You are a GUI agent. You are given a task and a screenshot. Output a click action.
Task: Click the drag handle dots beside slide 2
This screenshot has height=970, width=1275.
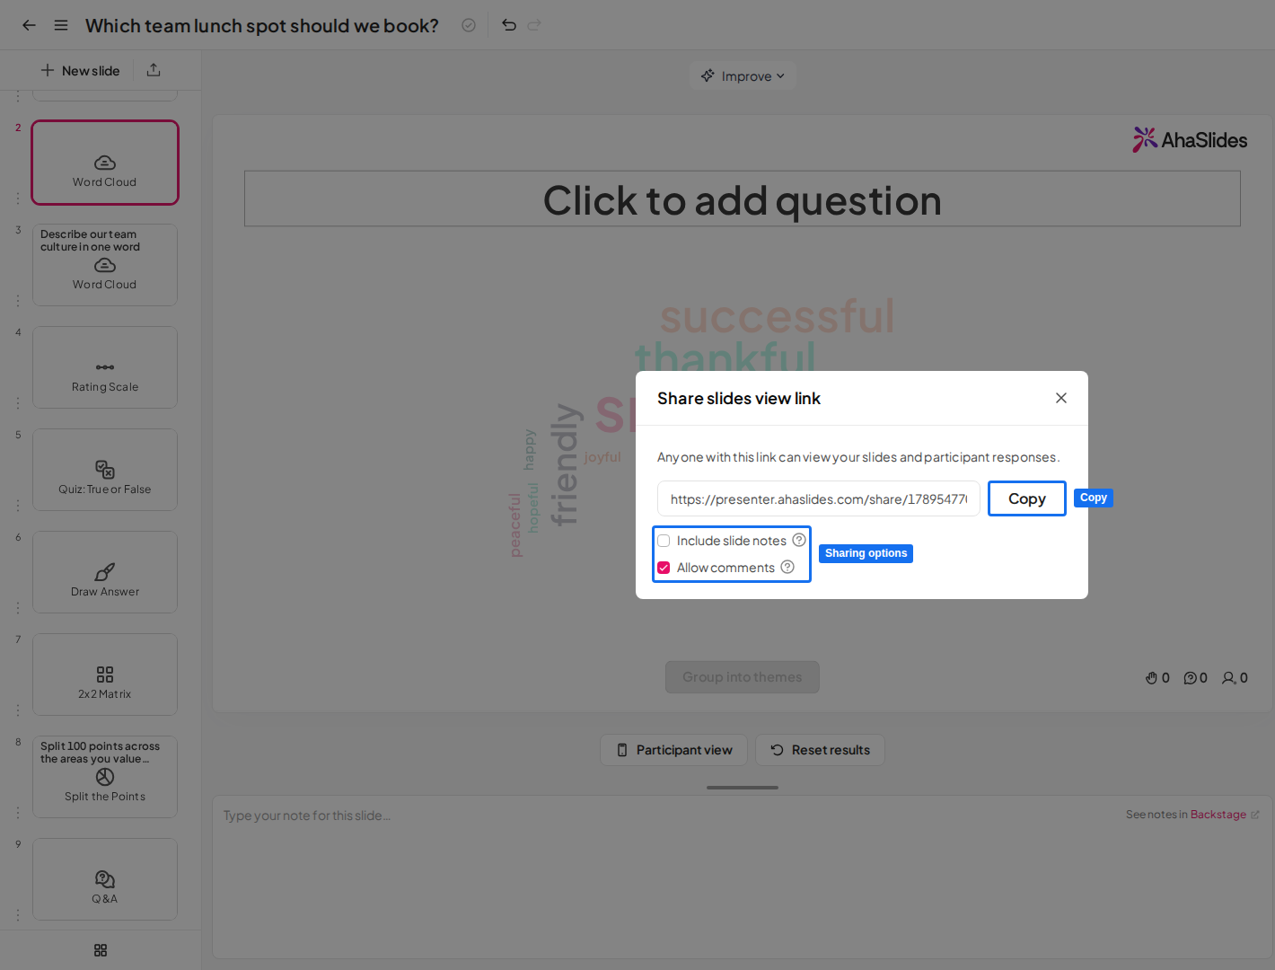point(18,198)
